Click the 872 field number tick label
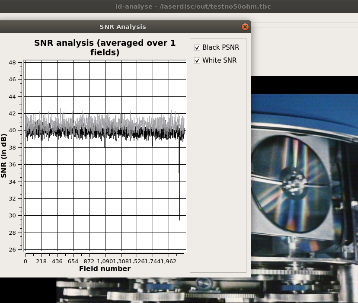358x303 pixels. [89, 262]
